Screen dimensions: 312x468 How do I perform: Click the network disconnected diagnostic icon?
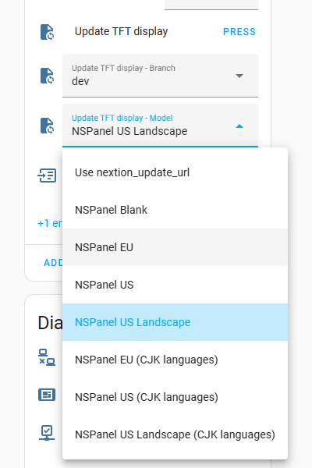pos(47,357)
